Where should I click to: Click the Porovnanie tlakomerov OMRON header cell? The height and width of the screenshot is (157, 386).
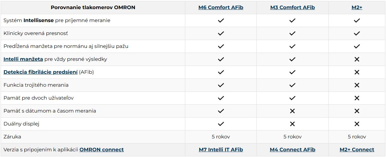[x=93, y=8]
